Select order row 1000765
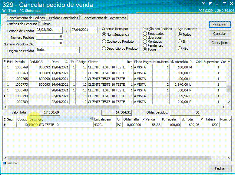This screenshot has height=175, width=235. pyautogui.click(x=114, y=79)
